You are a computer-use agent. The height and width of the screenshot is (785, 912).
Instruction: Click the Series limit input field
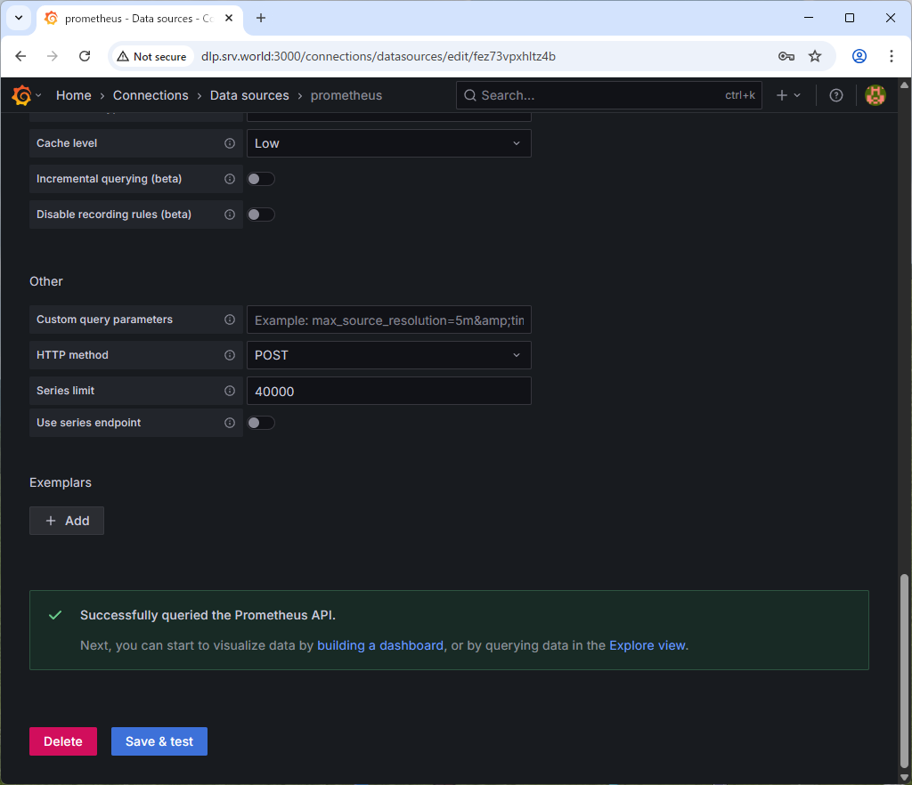coord(388,391)
